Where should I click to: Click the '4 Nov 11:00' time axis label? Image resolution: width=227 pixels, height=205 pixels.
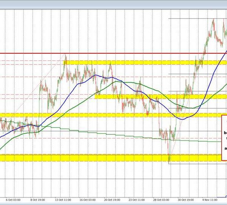point(210,200)
